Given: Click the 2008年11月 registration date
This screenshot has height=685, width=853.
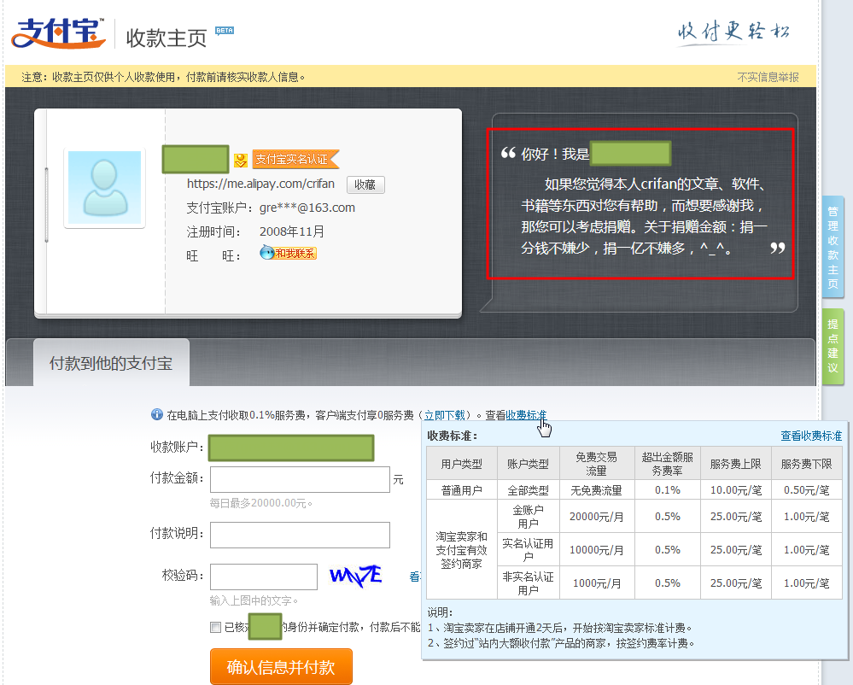Looking at the screenshot, I should point(291,231).
